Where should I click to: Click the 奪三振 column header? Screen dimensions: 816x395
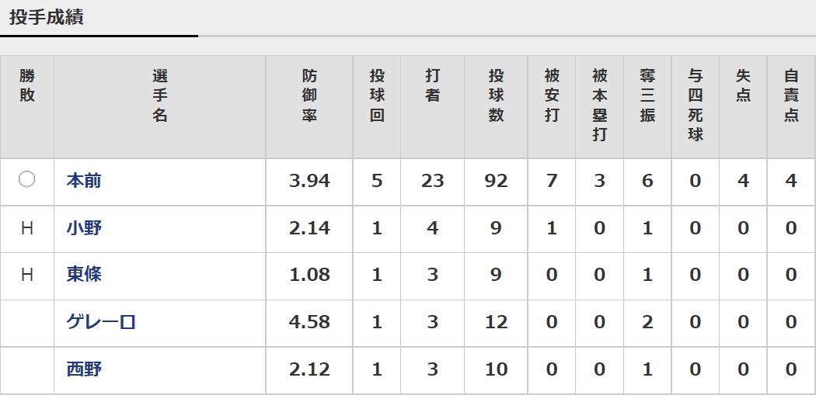pyautogui.click(x=647, y=96)
